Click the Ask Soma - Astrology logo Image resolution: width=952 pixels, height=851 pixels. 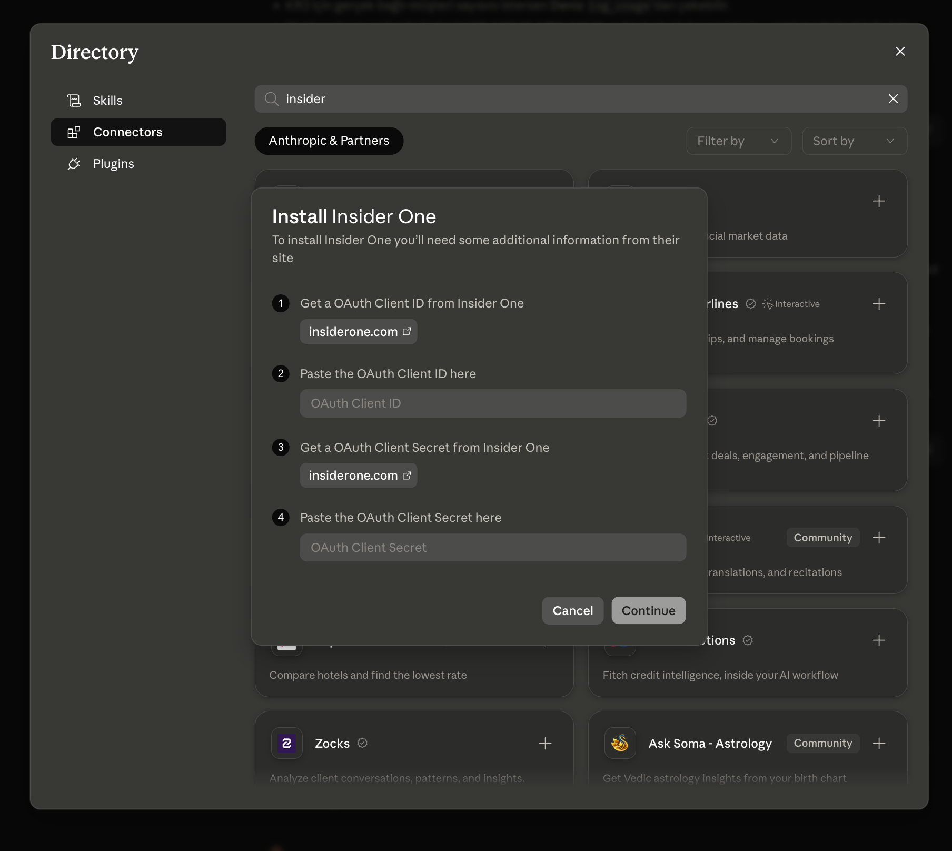coord(620,744)
